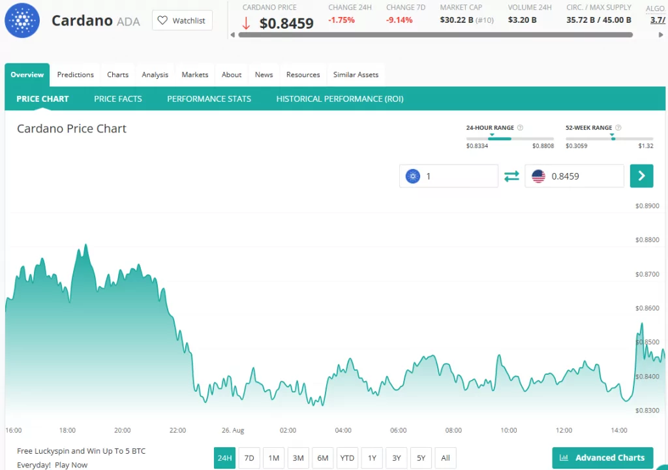Go to Performance Stats section
This screenshot has width=668, height=470.
click(x=209, y=99)
